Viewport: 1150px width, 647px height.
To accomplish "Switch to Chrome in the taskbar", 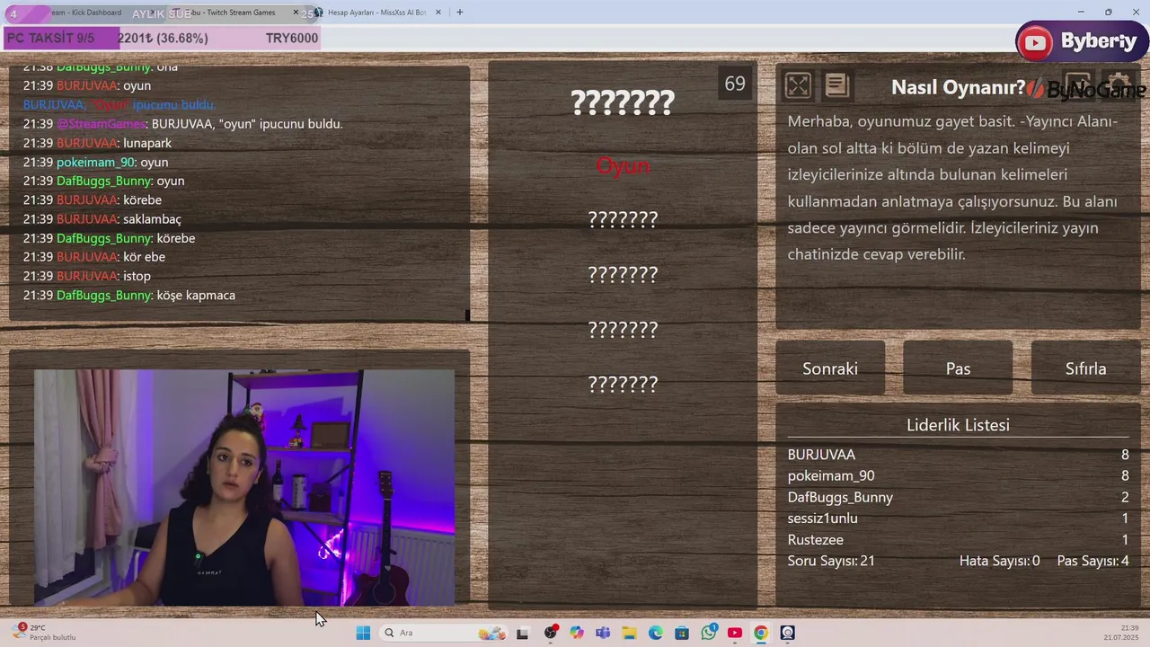I will tap(761, 633).
